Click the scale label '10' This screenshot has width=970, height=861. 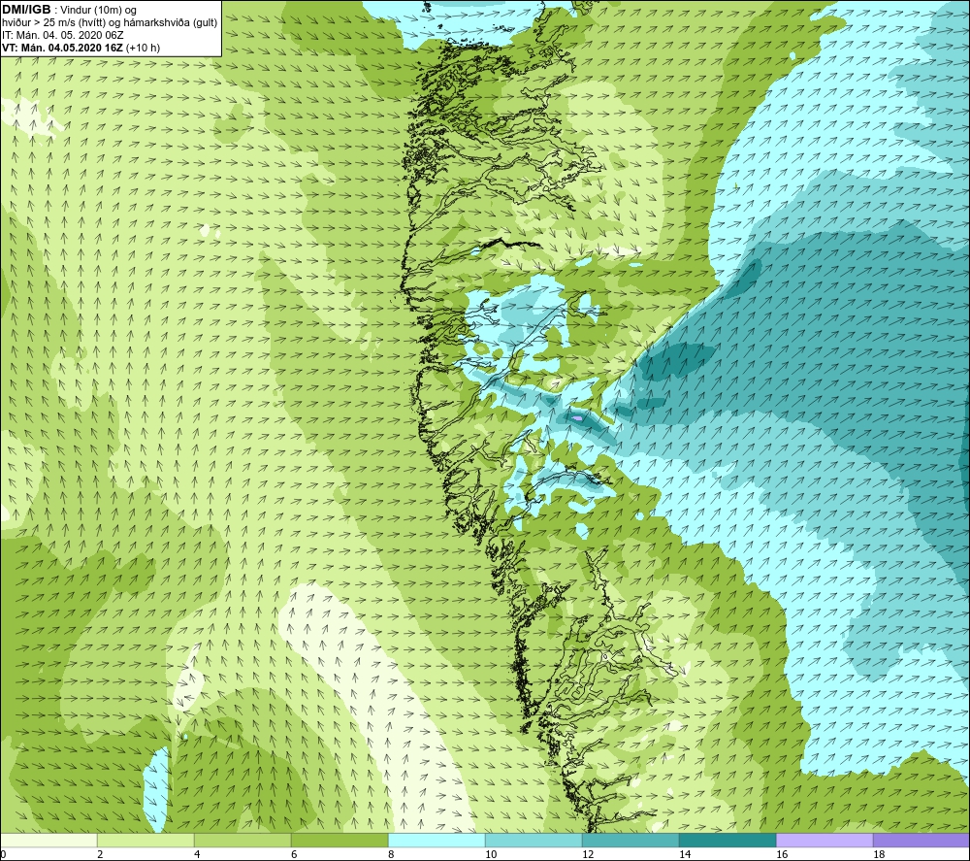pyautogui.click(x=491, y=855)
